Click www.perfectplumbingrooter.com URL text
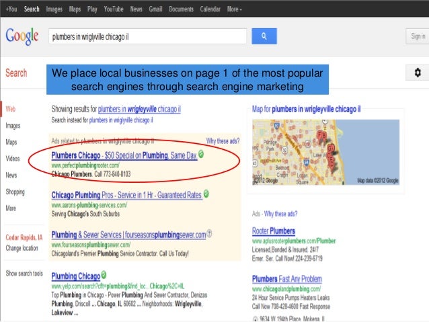This screenshot has height=322, width=429. [x=85, y=165]
